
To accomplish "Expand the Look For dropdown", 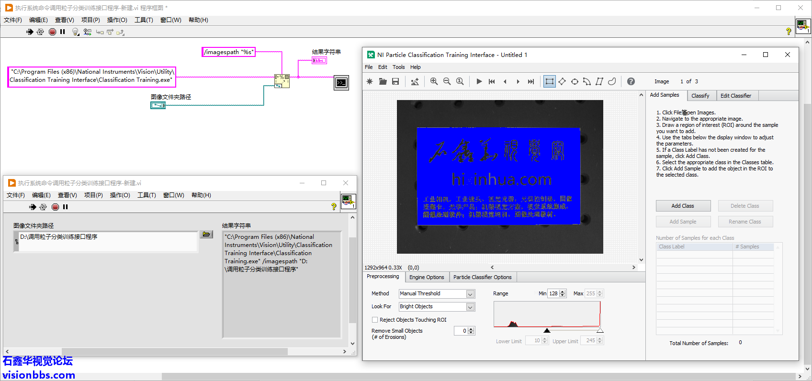I will click(470, 307).
